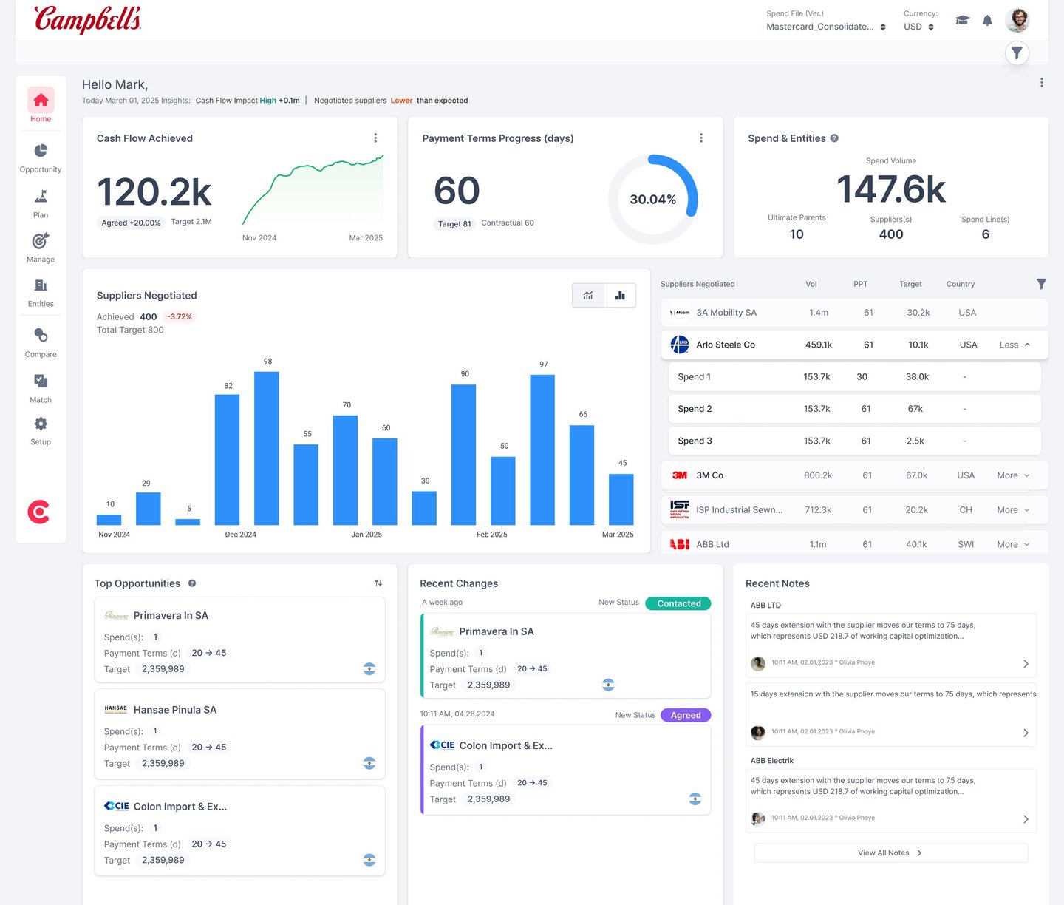Open the 15 days extension note arrow
This screenshot has width=1064, height=905.
pyautogui.click(x=1026, y=733)
